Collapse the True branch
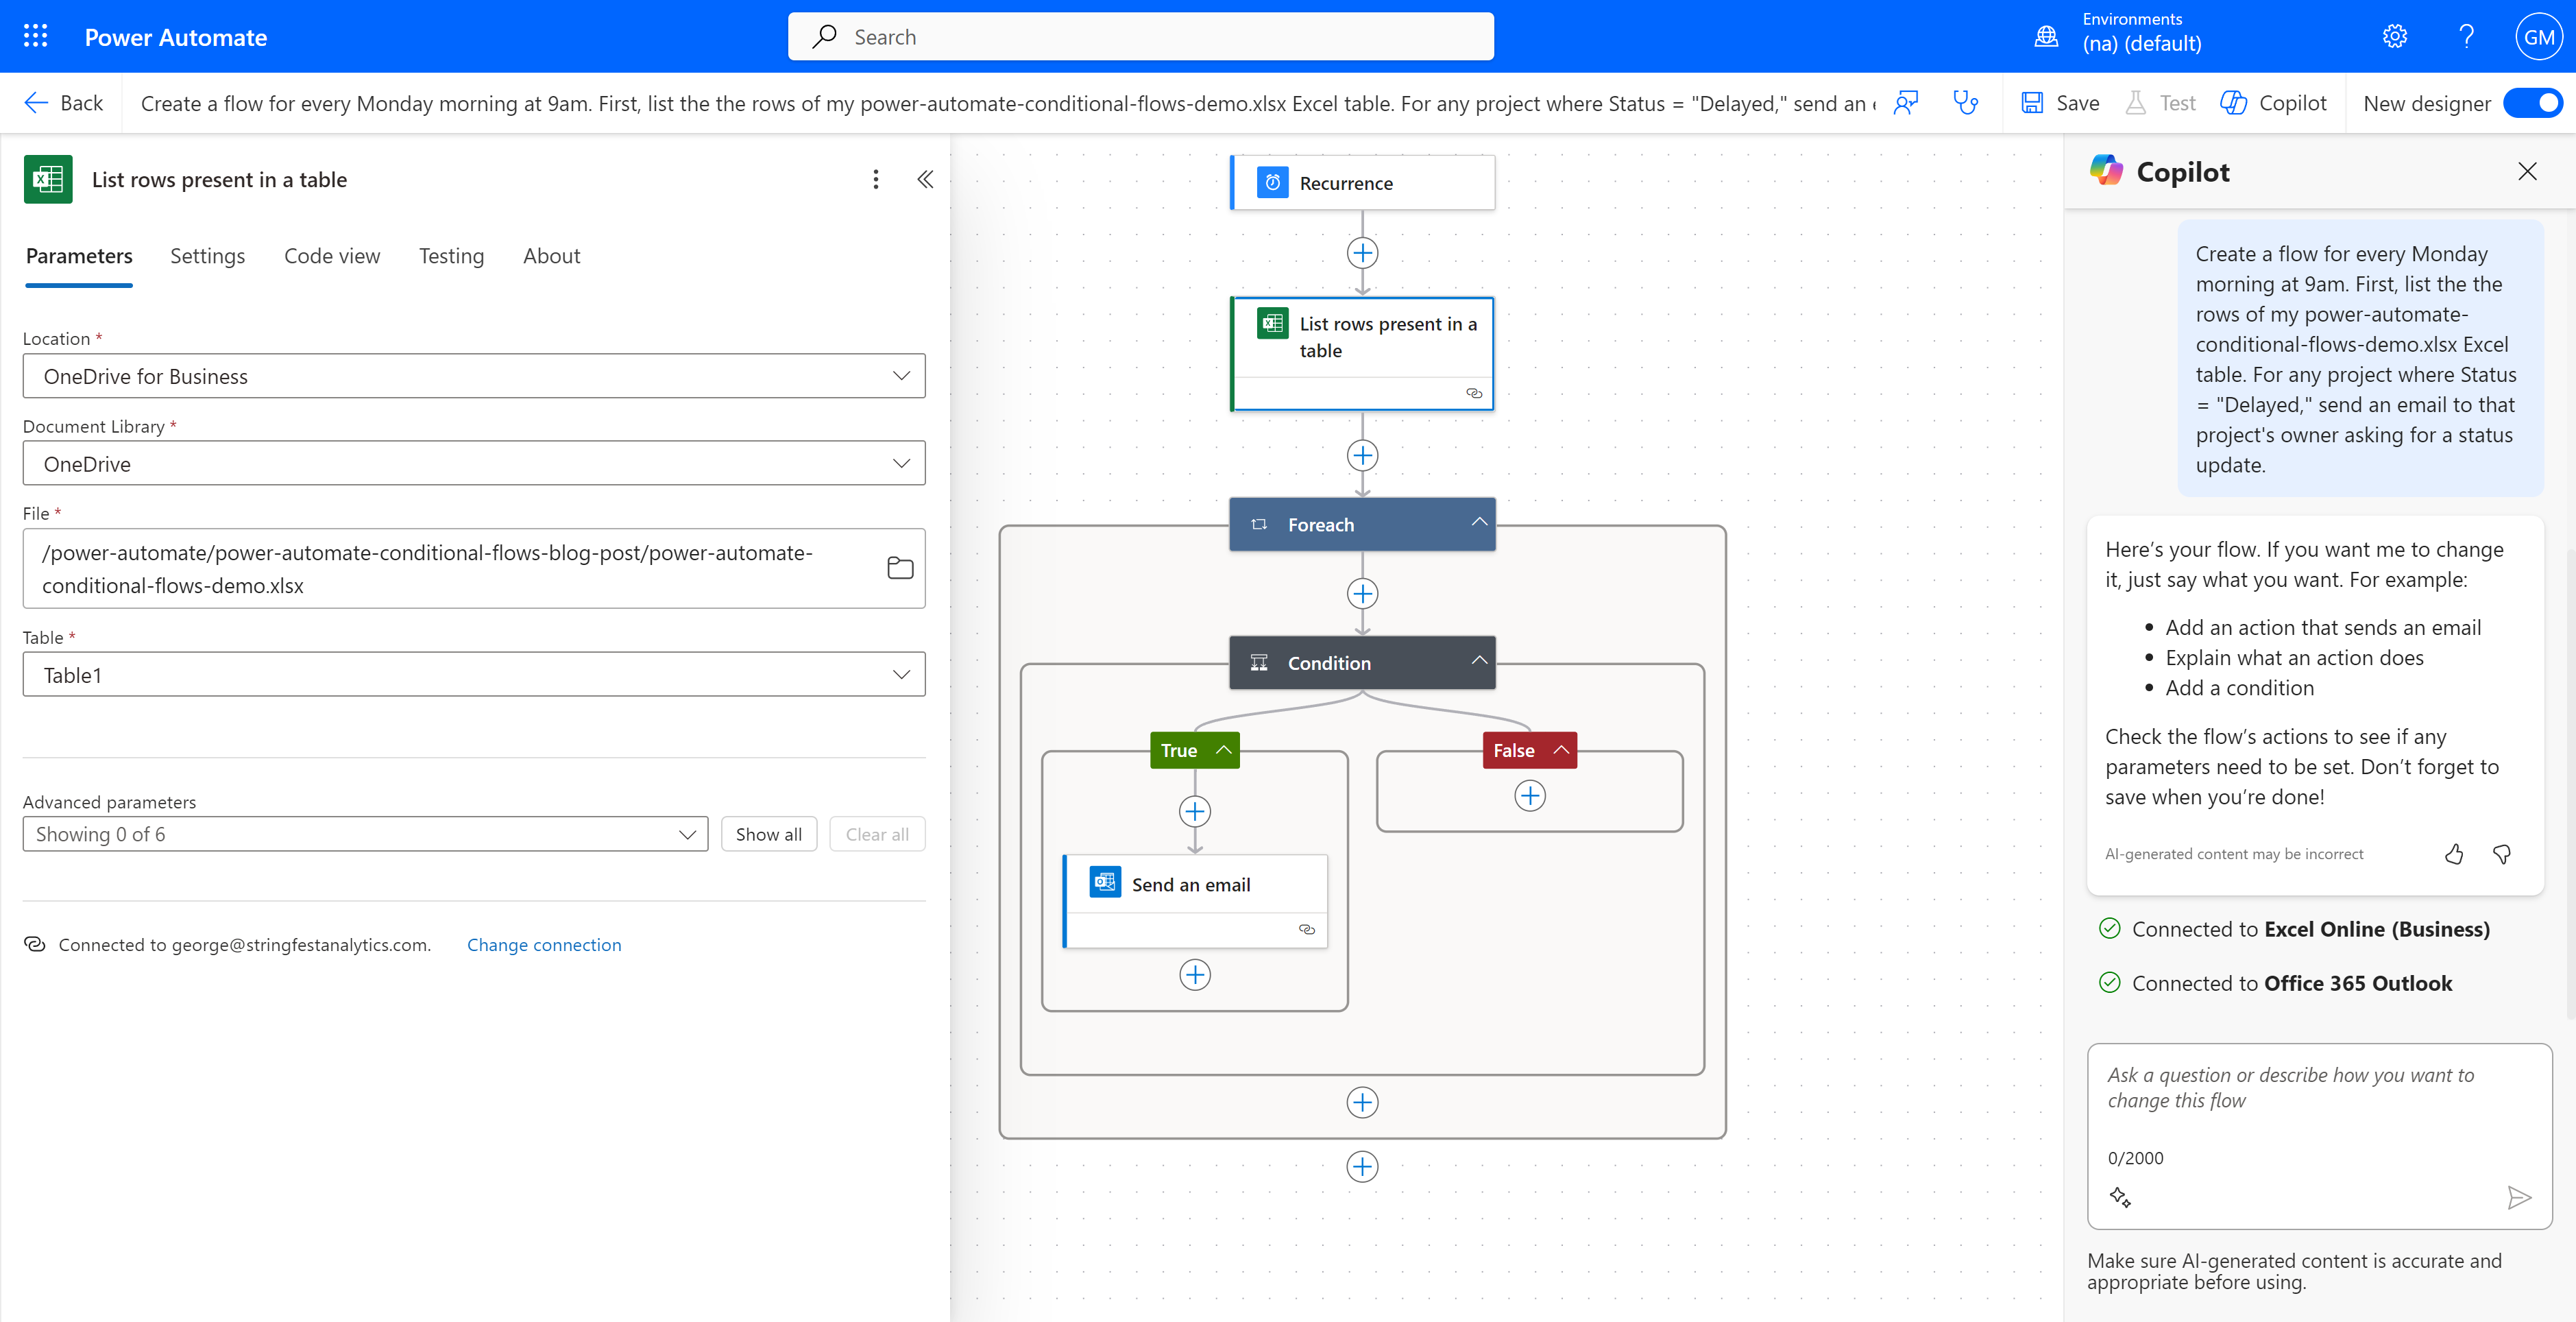This screenshot has width=2576, height=1322. (1223, 750)
